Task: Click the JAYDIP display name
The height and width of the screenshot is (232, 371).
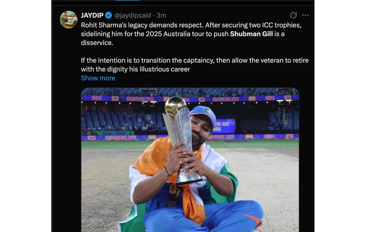Action: click(92, 15)
